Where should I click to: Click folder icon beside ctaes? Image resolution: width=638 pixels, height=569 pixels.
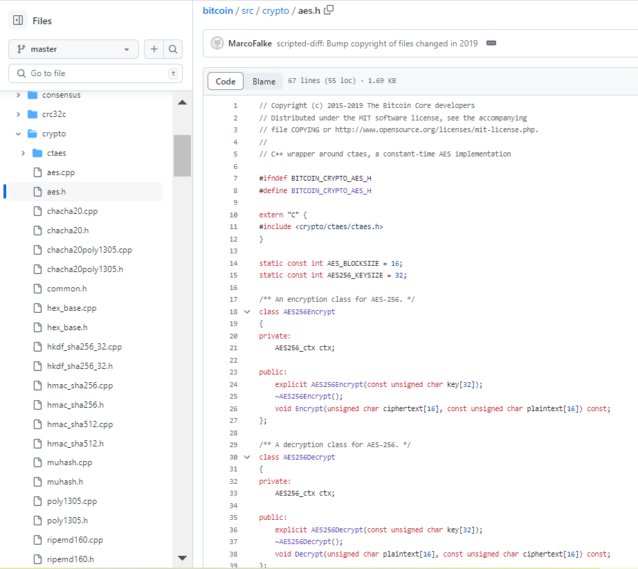pos(37,153)
